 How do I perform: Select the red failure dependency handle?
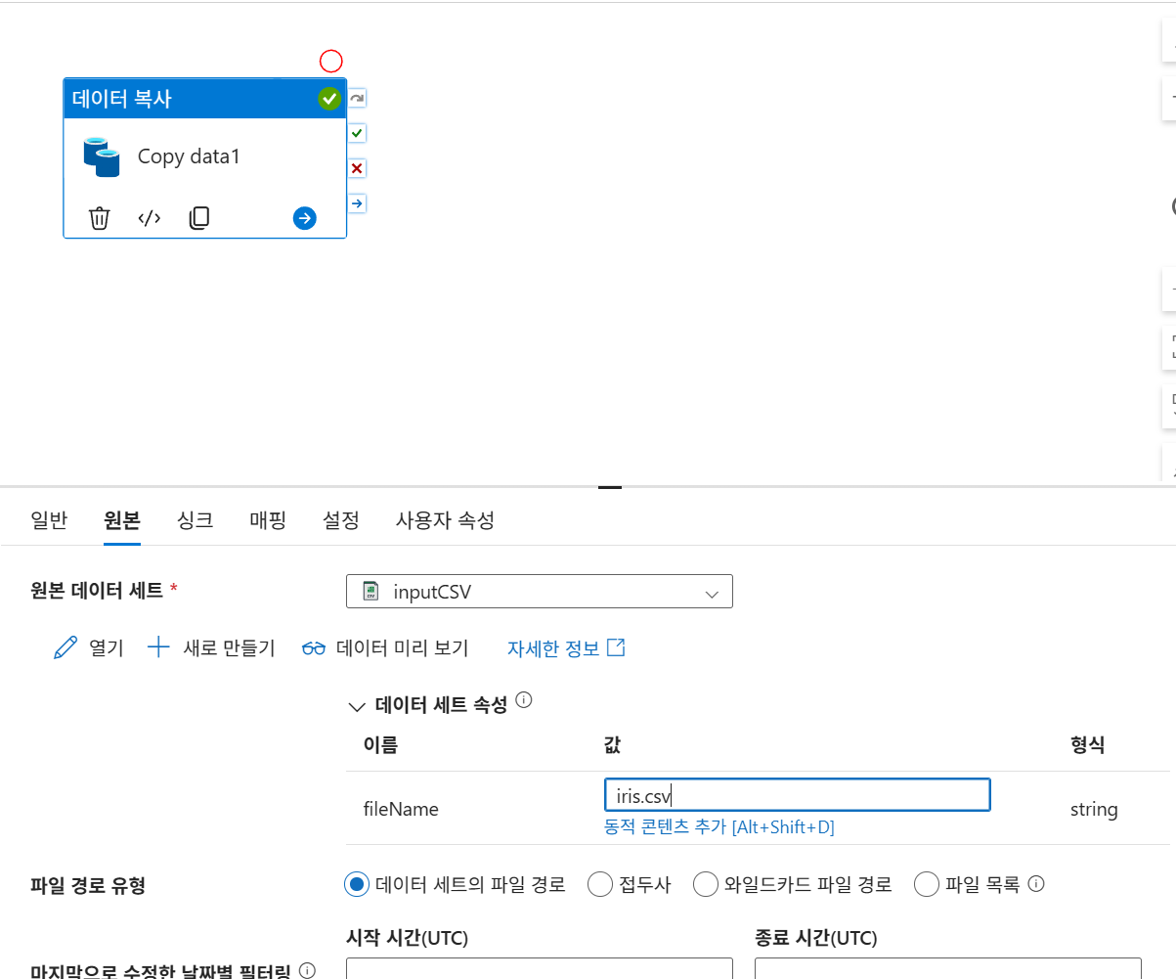tap(357, 168)
